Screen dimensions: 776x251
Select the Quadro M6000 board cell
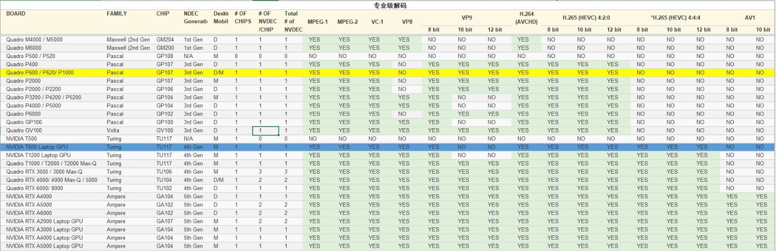point(24,48)
